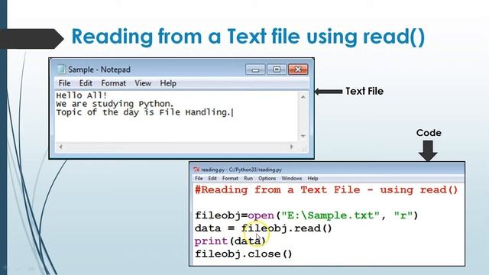The image size is (489, 275).
Task: Open the View menu in Notepad
Action: click(143, 83)
